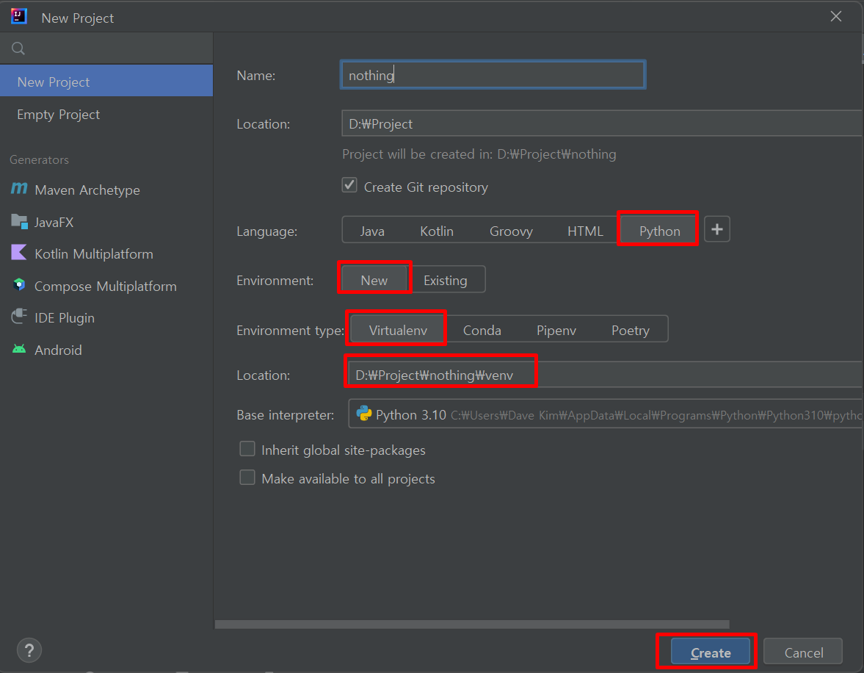Click the Python interpreter logo icon
This screenshot has width=864, height=673.
coord(363,414)
